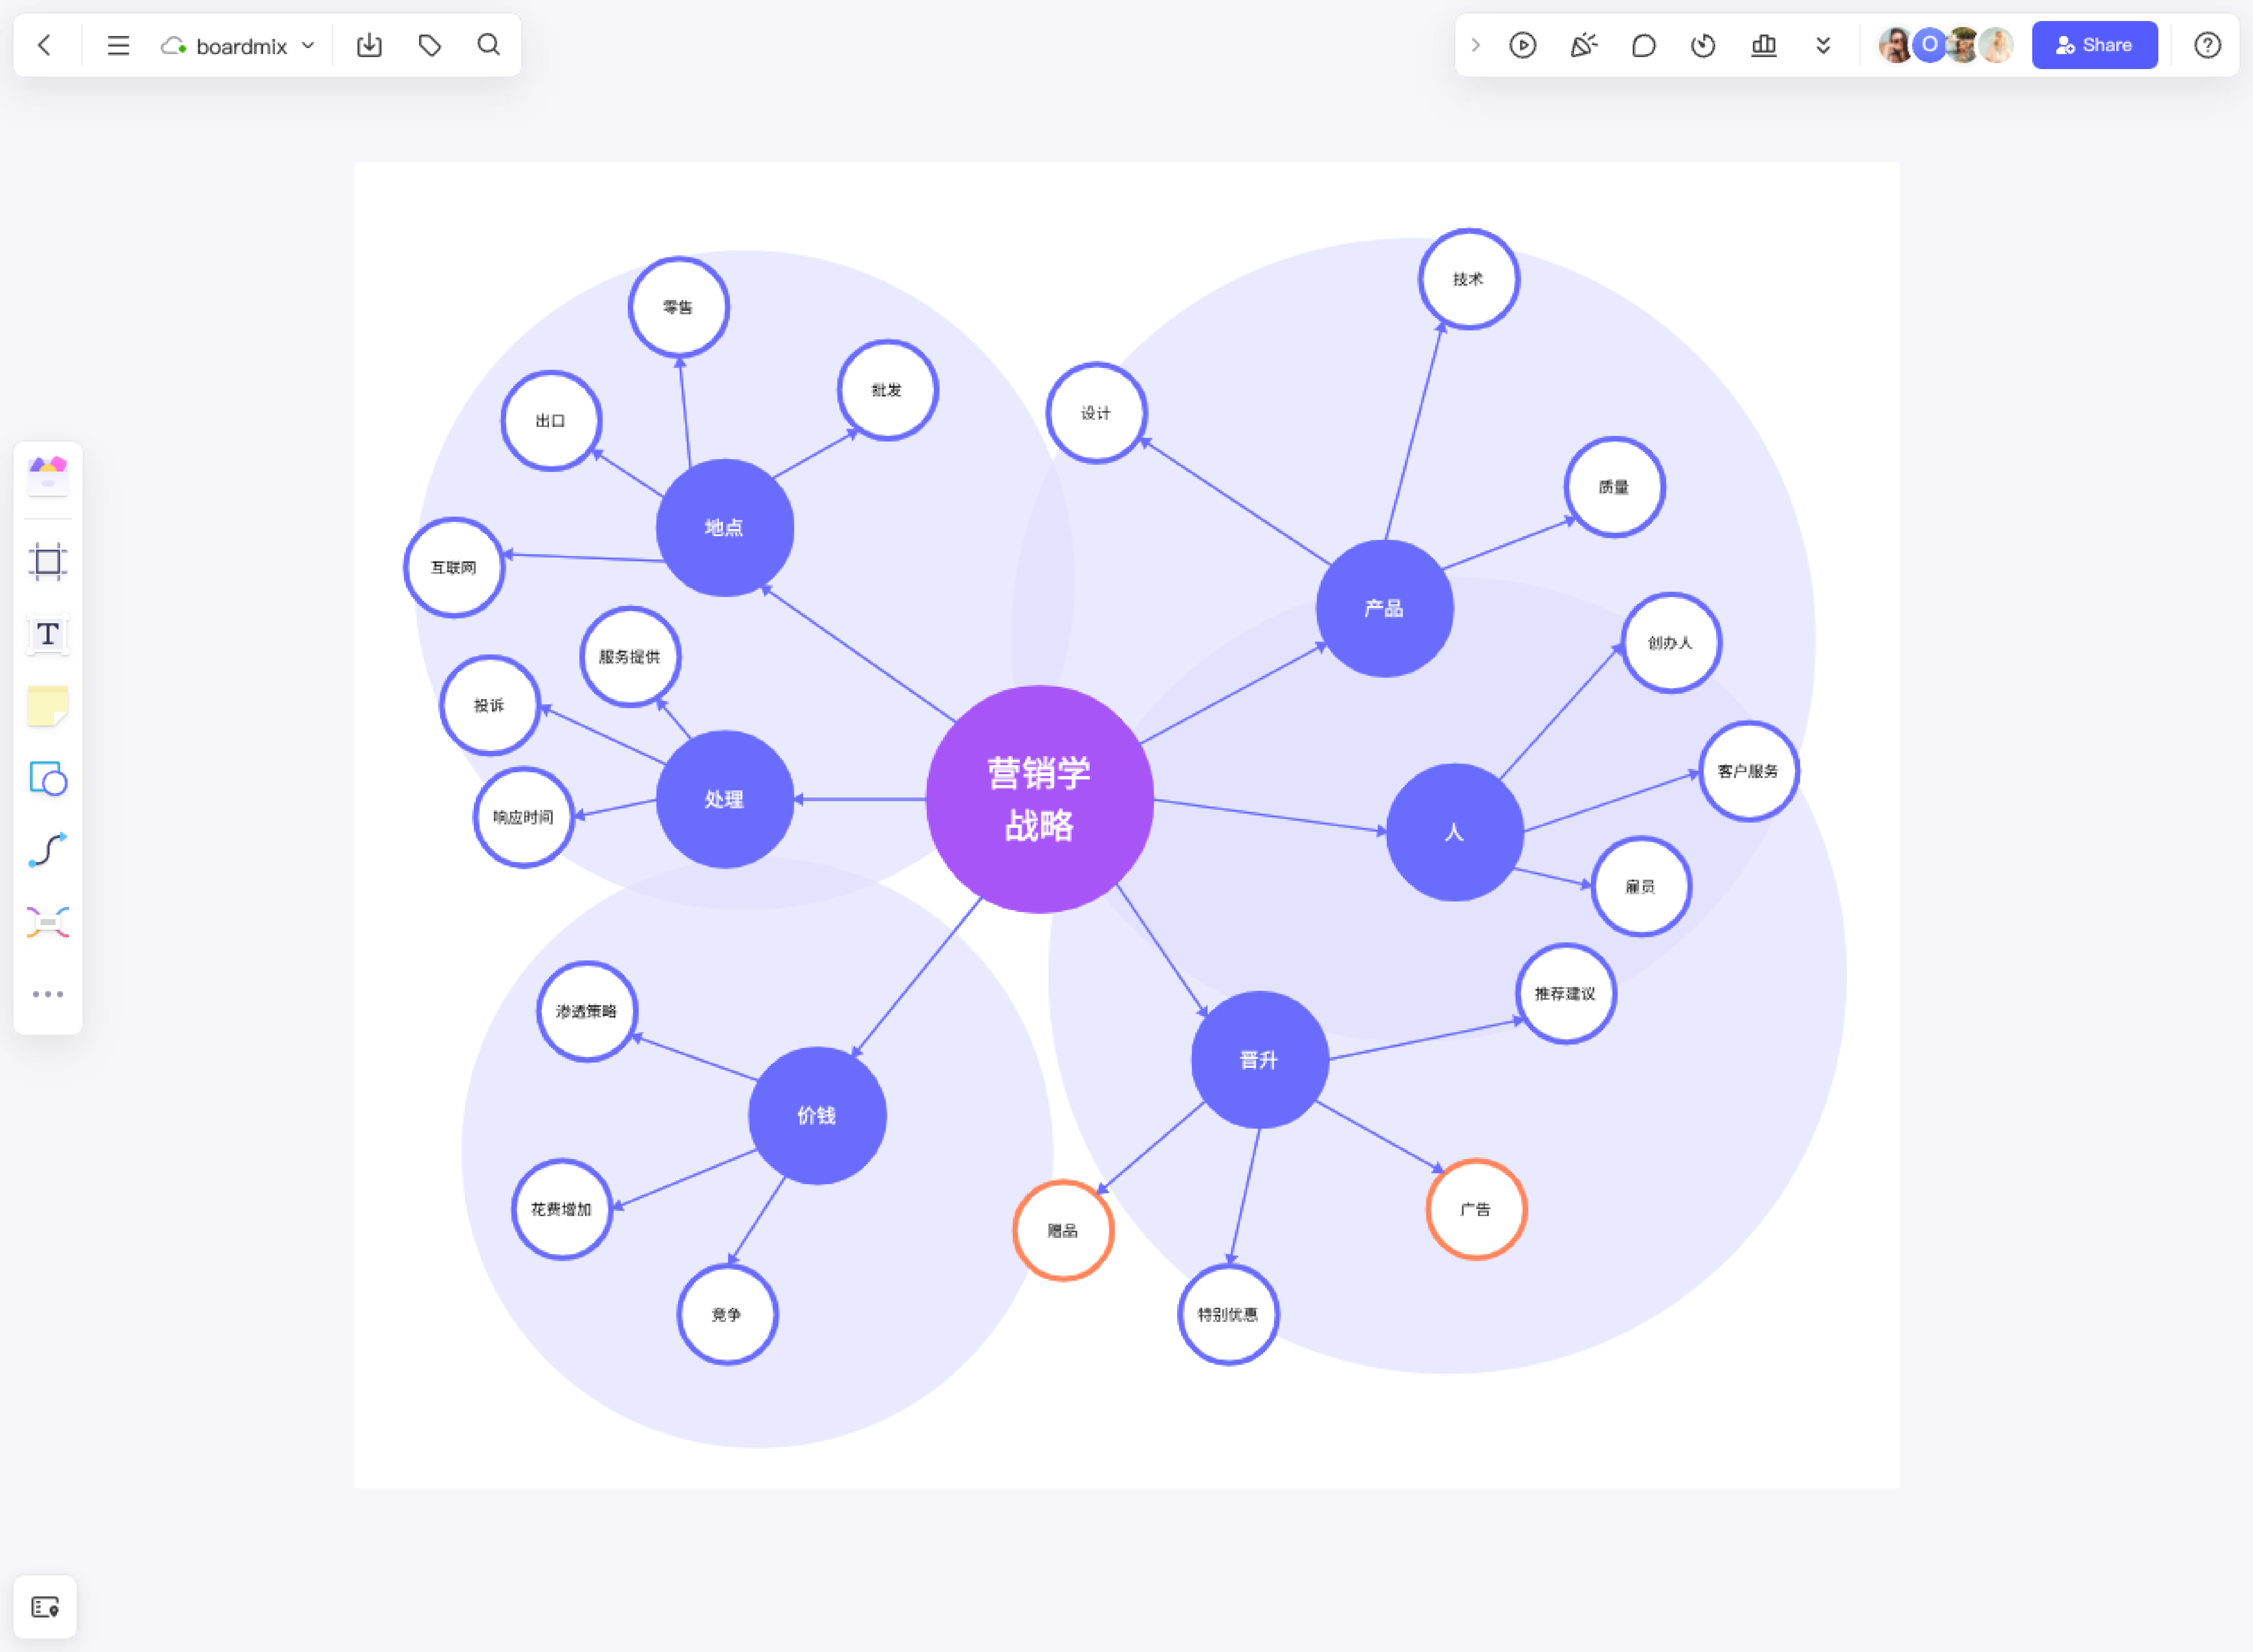Expand the right toolbar chevron arrow
The height and width of the screenshot is (1652, 2253).
coord(1475,45)
